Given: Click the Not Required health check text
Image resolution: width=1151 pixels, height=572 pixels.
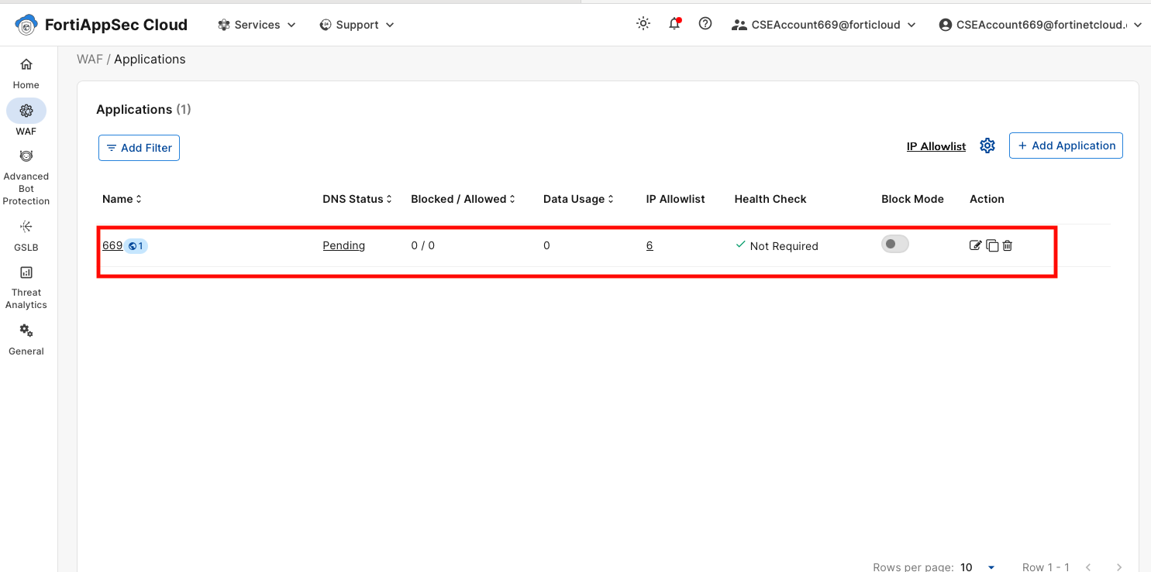Looking at the screenshot, I should tap(784, 246).
